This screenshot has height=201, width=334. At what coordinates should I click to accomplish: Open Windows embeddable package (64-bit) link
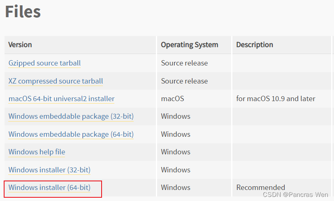(x=71, y=134)
